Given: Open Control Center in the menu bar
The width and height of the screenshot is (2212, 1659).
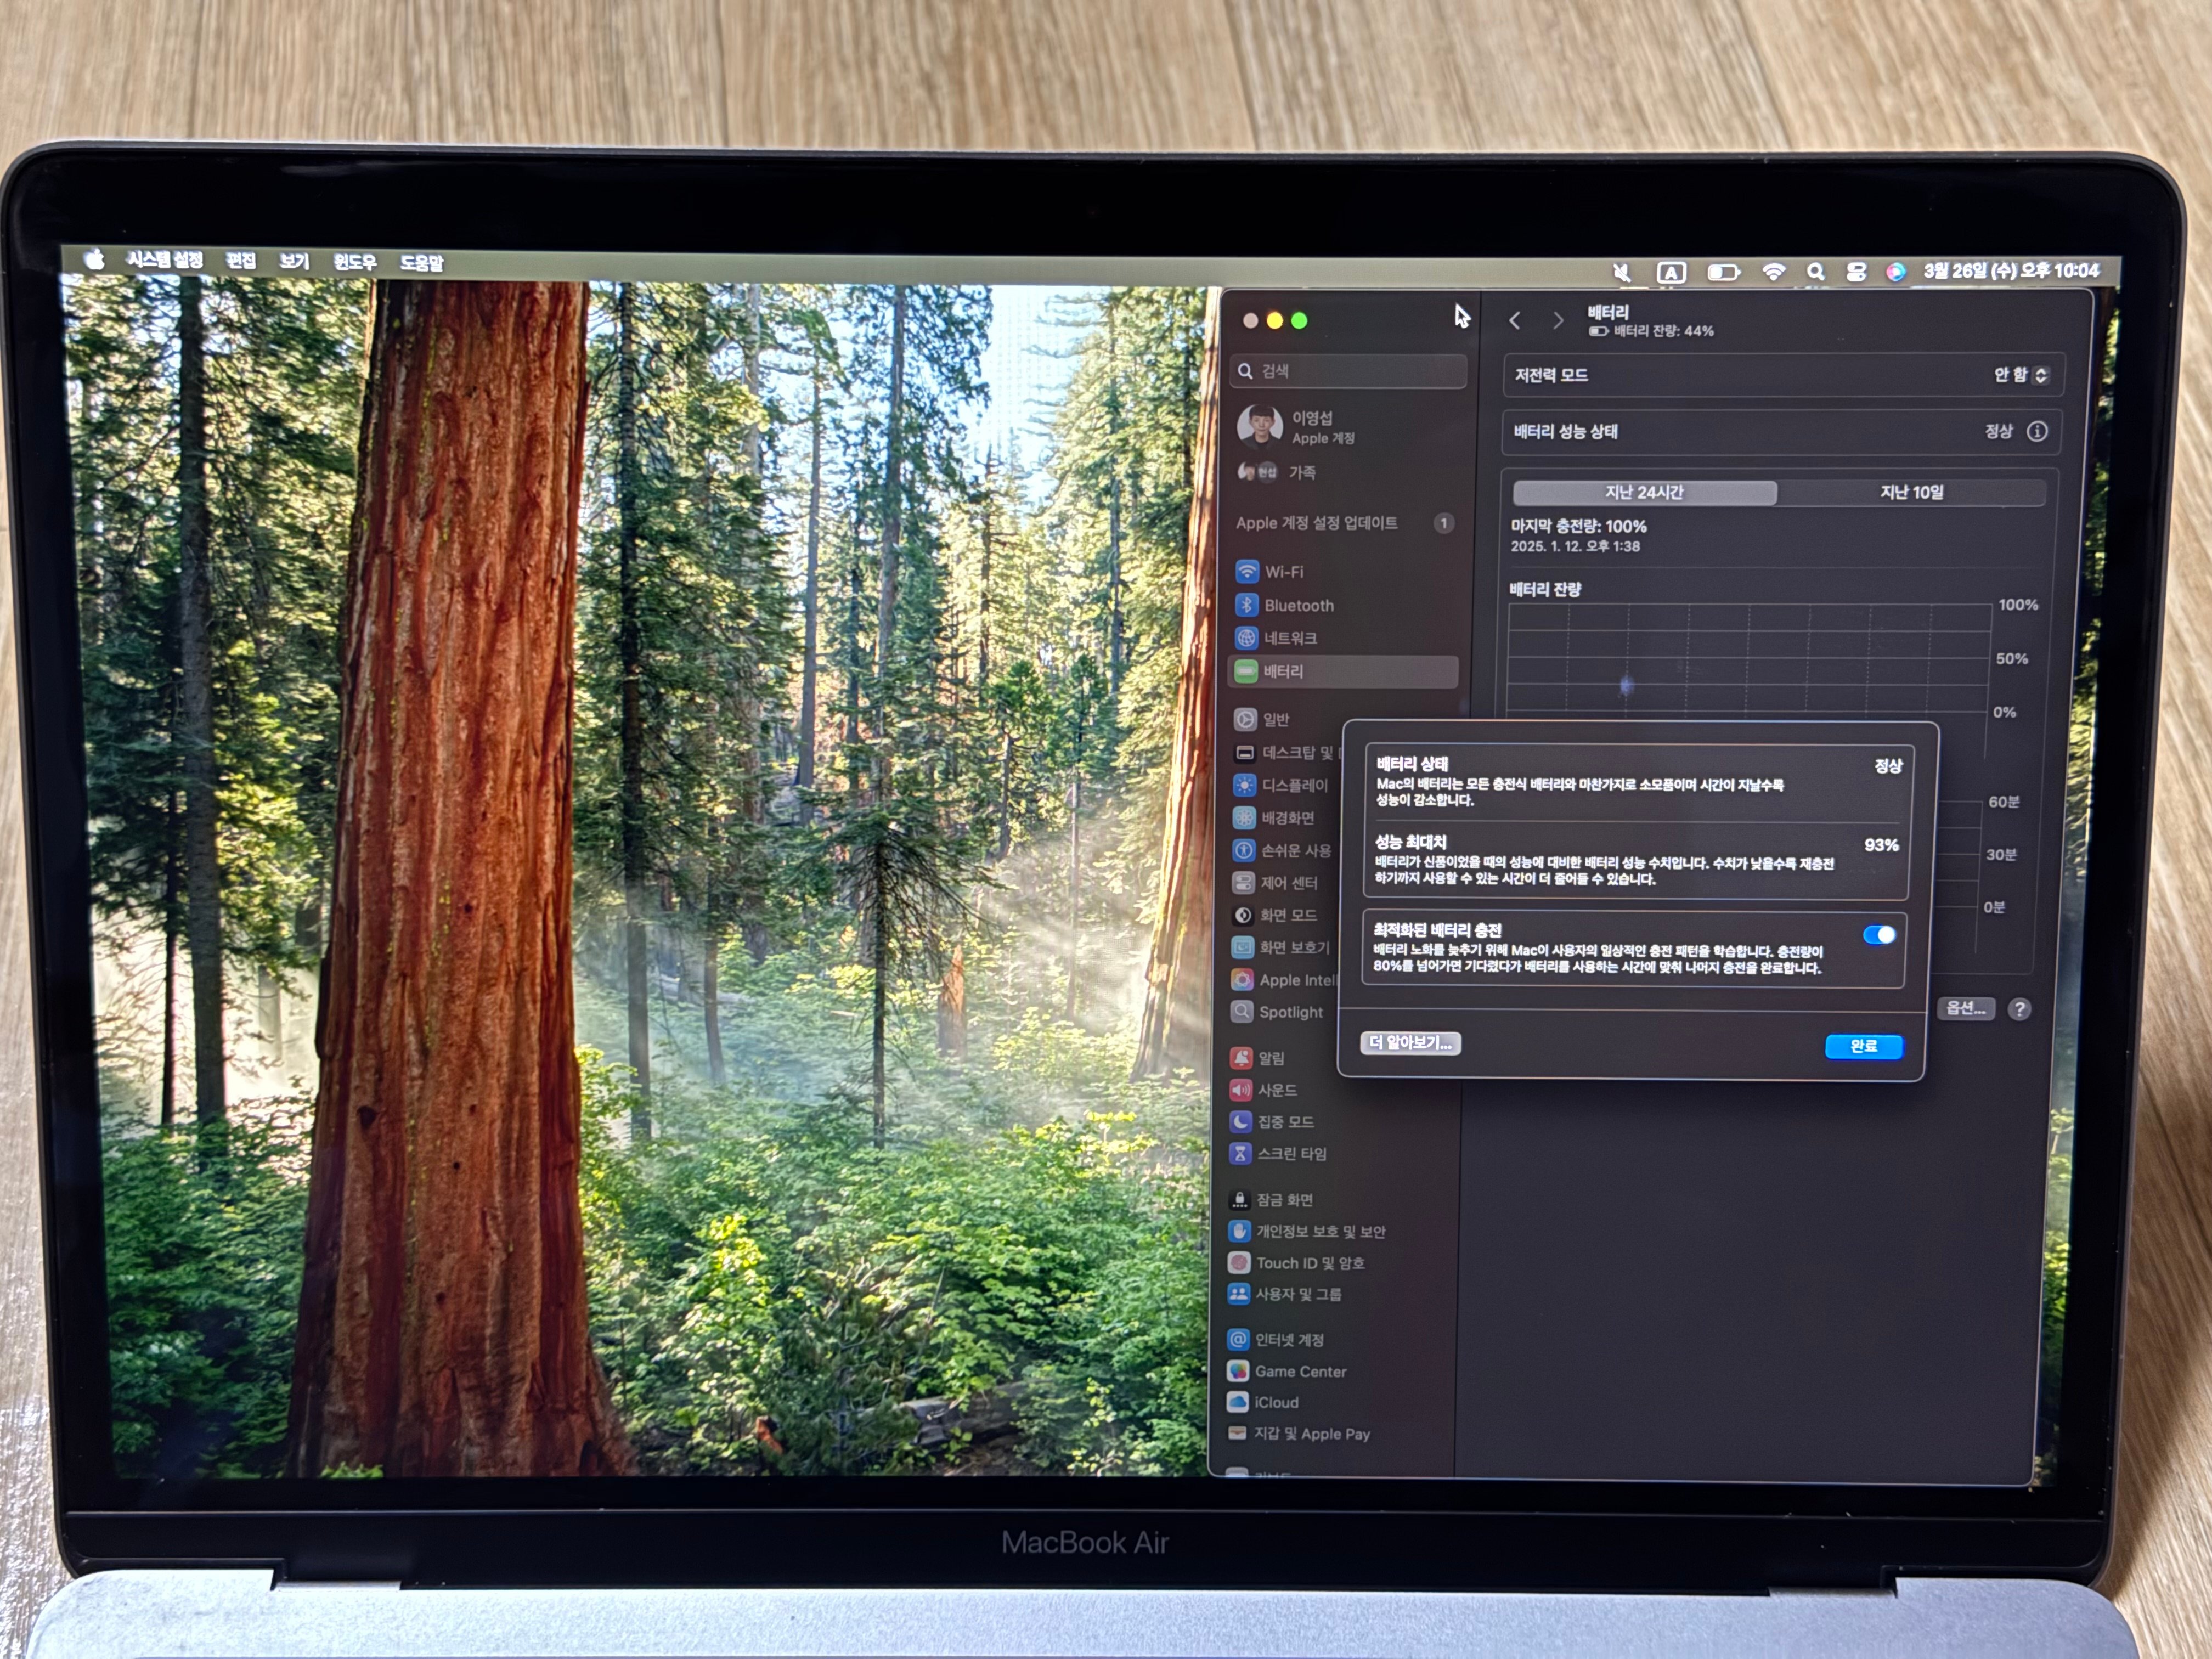Looking at the screenshot, I should point(1856,272).
